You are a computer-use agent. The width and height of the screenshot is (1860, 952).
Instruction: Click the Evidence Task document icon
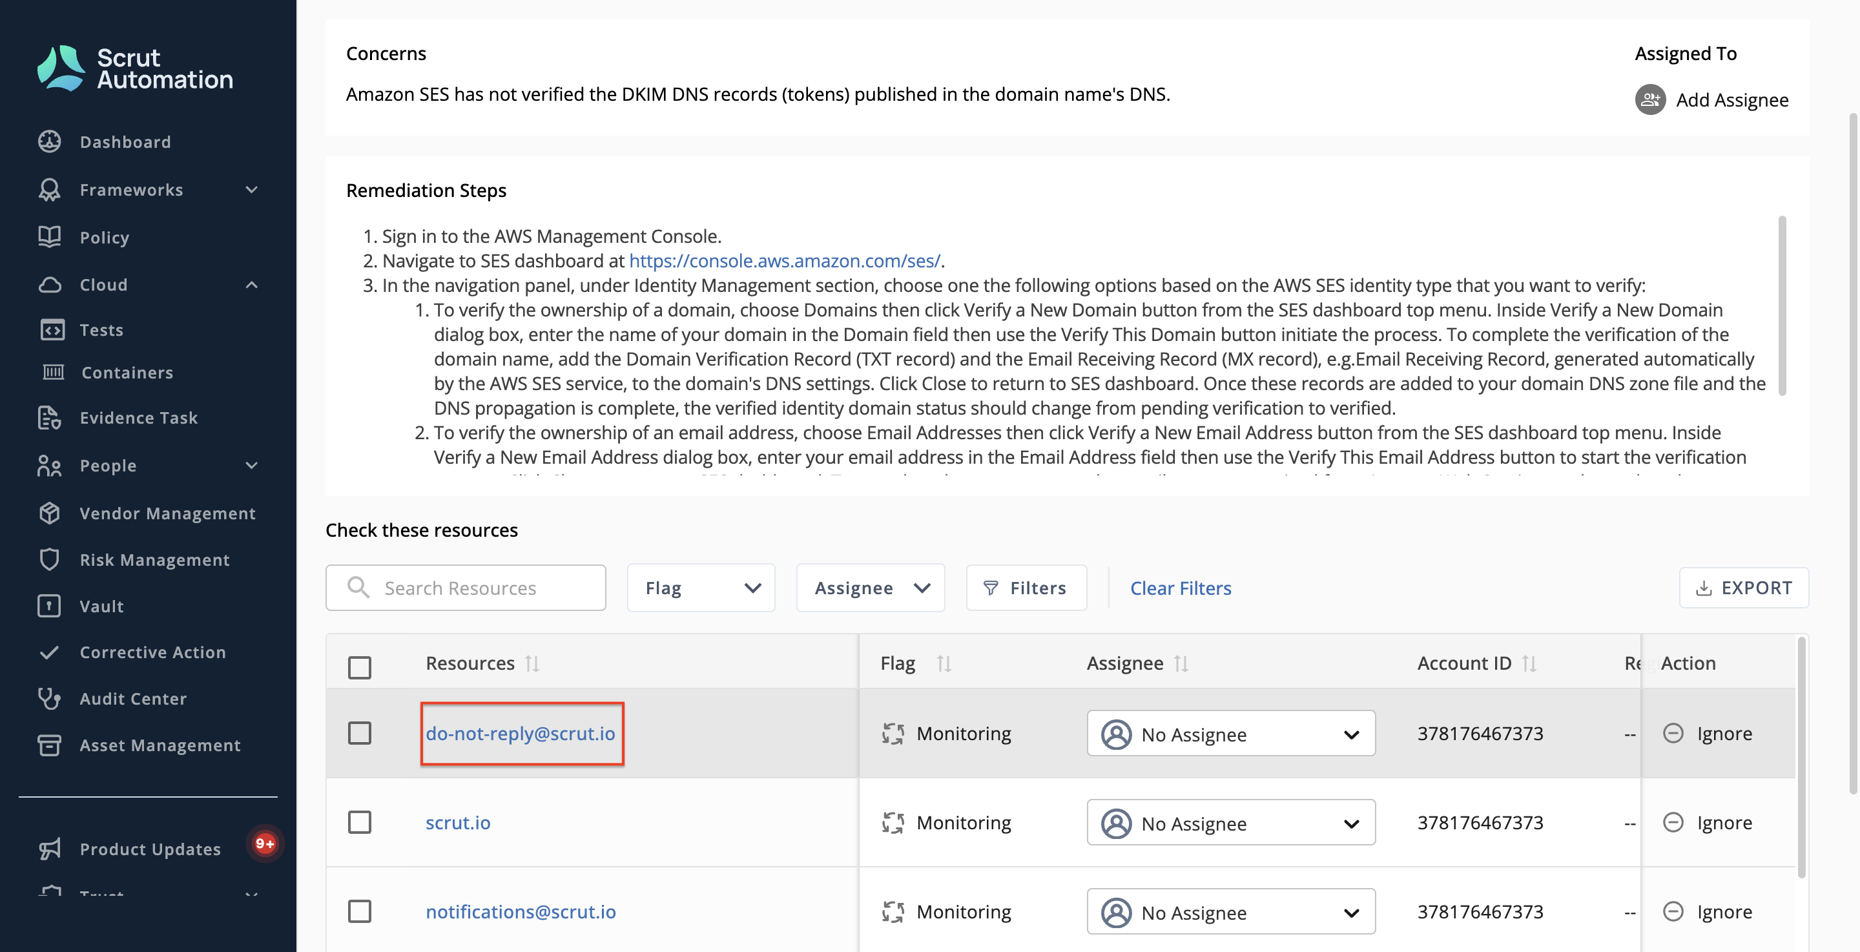49,417
